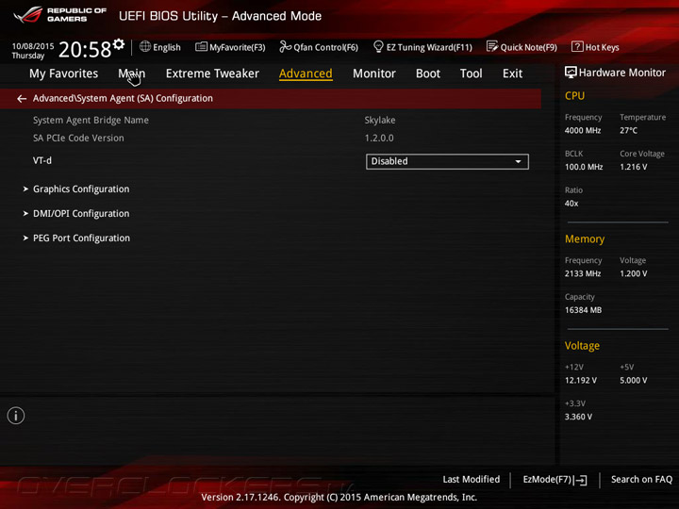679x509 pixels.
Task: Click memory voltage value 1.200 V
Action: [x=634, y=273]
